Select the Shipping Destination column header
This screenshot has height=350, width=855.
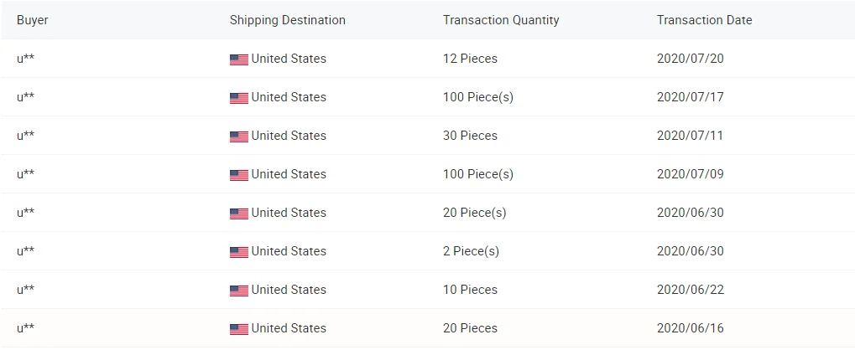[287, 20]
